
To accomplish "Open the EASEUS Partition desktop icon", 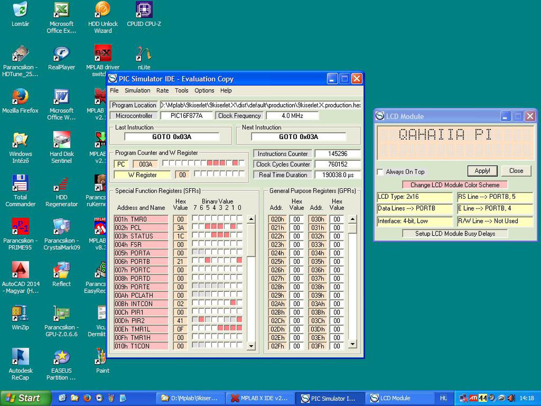I will pyautogui.click(x=61, y=365).
